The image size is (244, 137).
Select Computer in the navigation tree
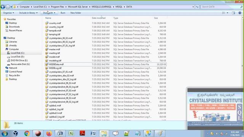click(x=14, y=49)
